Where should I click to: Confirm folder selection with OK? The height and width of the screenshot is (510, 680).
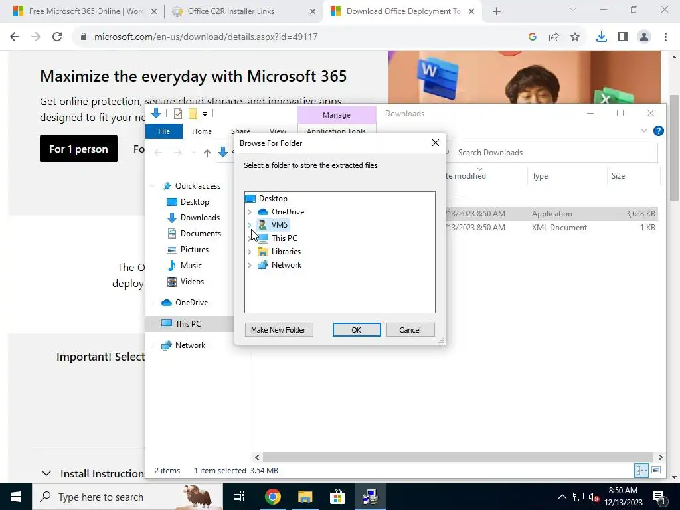point(357,330)
